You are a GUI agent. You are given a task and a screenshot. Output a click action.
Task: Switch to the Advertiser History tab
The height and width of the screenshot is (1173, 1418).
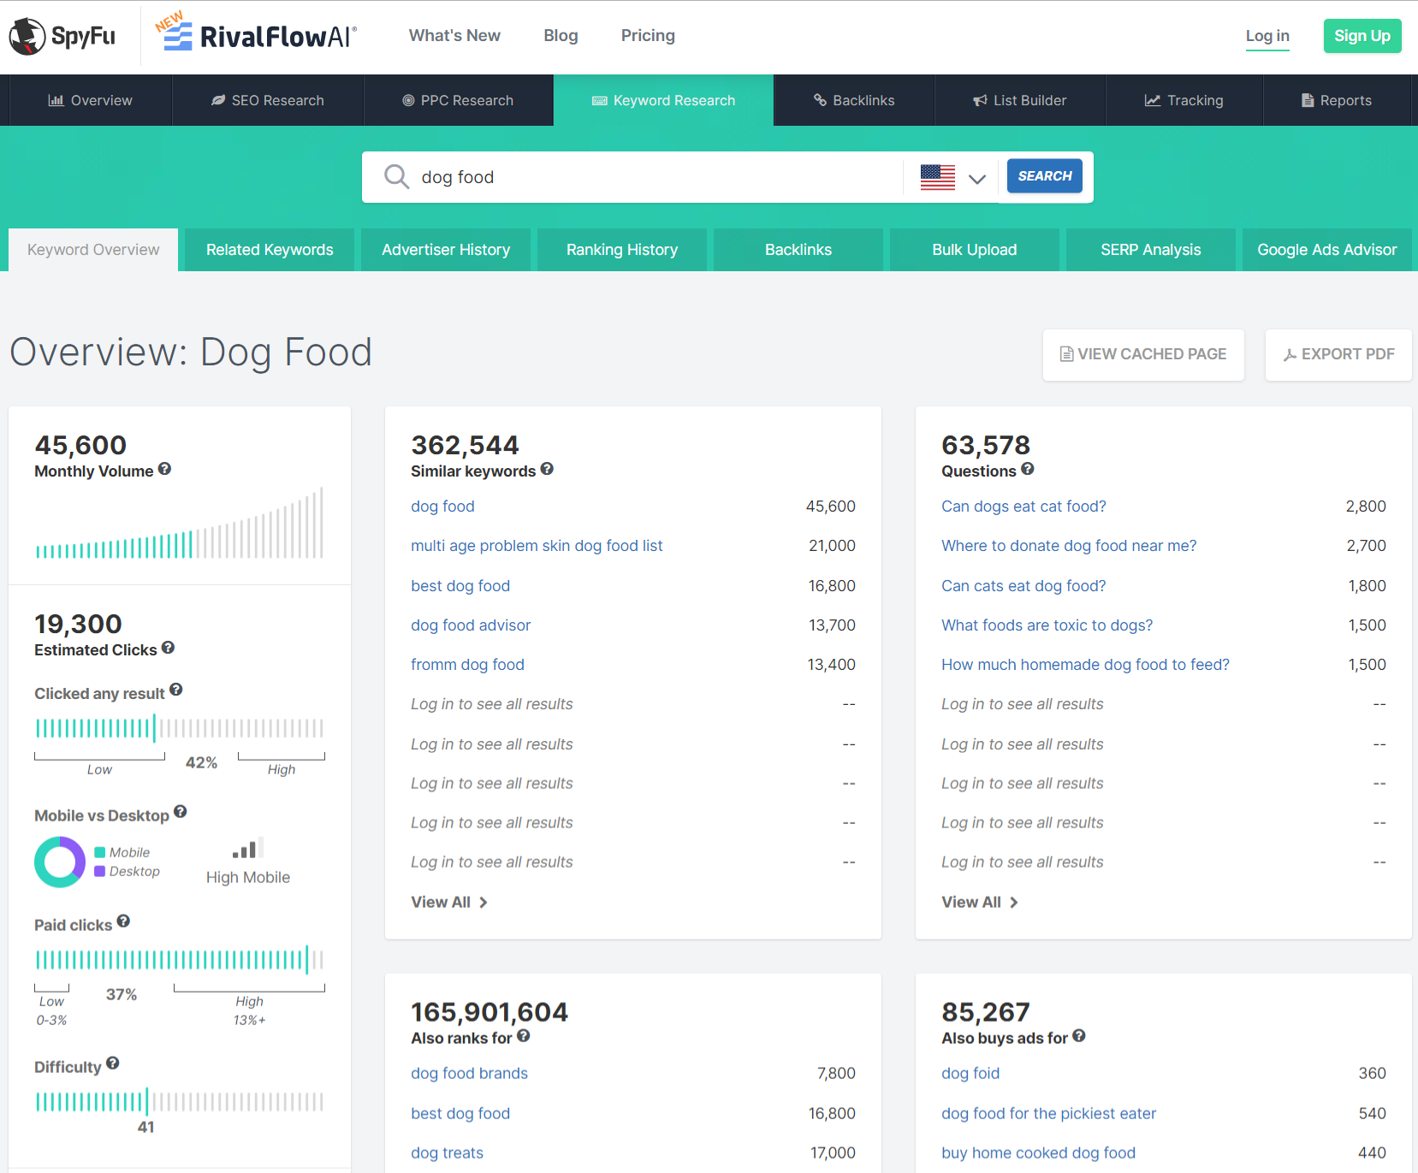pos(446,250)
